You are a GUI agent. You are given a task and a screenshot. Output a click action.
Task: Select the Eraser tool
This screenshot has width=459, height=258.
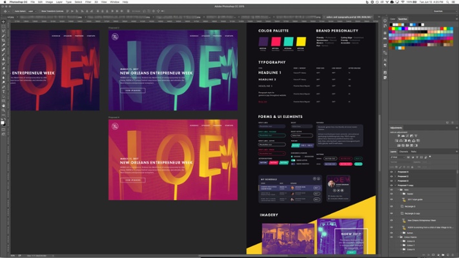[3, 68]
